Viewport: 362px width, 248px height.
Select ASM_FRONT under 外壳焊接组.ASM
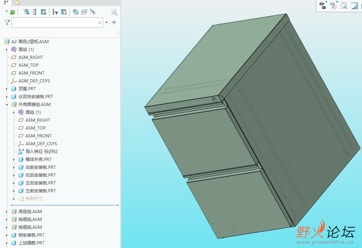[39, 136]
